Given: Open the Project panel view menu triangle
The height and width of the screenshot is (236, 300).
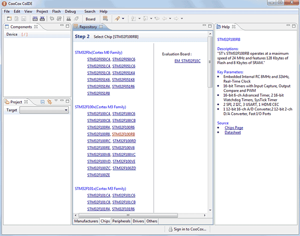Looking at the screenshot, I should click(x=56, y=100).
